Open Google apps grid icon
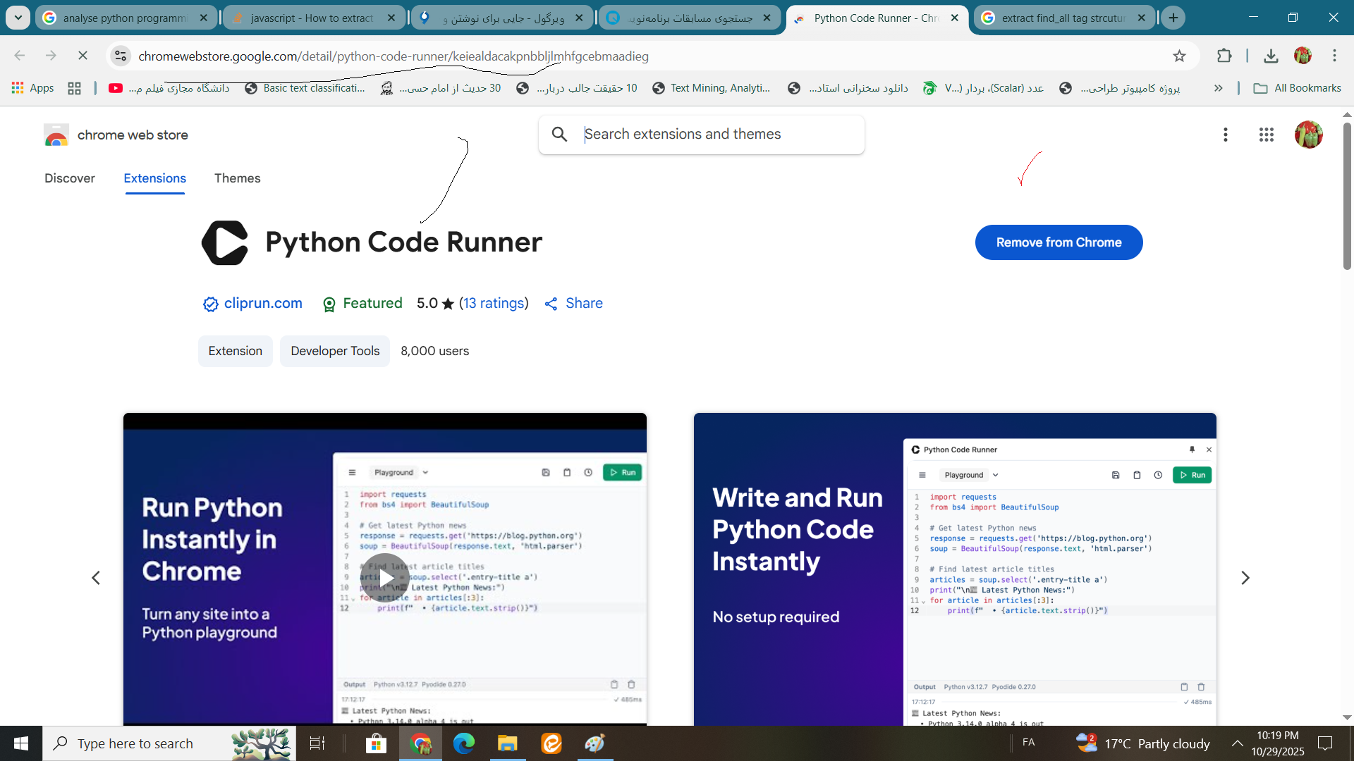Viewport: 1354px width, 761px height. click(x=1266, y=135)
